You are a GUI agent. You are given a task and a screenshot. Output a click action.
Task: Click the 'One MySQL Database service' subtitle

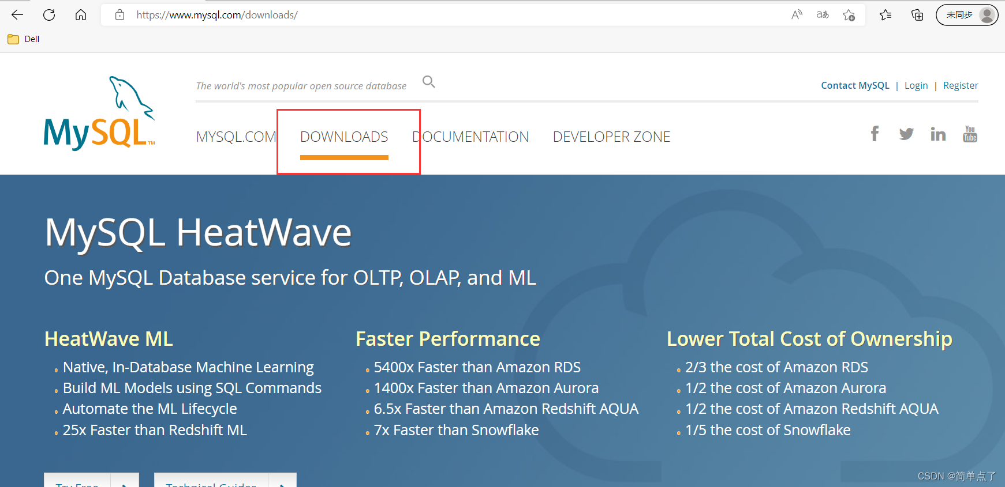click(x=290, y=278)
